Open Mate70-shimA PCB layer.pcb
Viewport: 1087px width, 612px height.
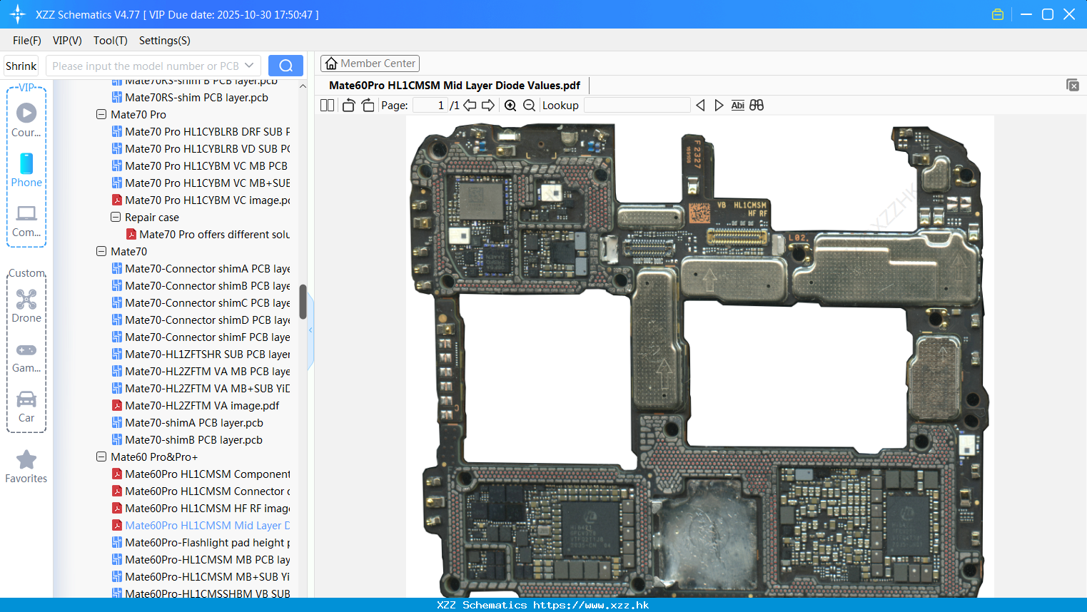[x=187, y=422]
